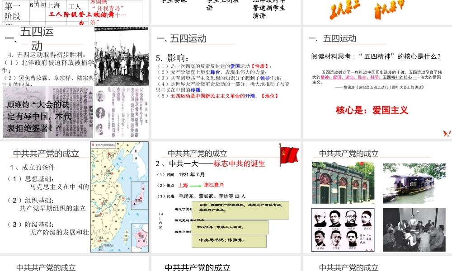Screen dimensions: 452x271
Task: Click the box 中心任务：领导工人运动
Action: point(230,228)
